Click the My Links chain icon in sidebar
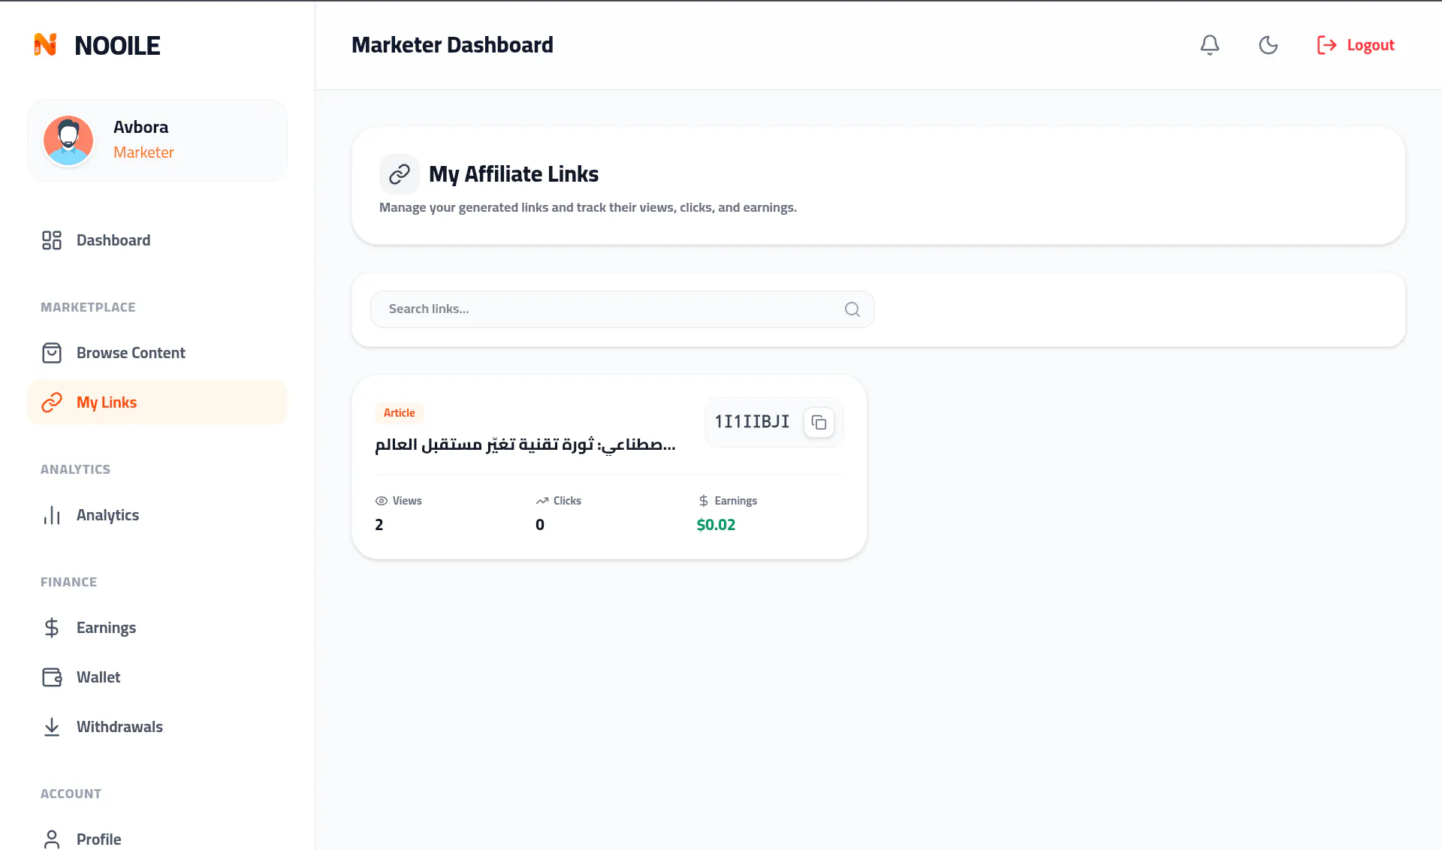The image size is (1442, 850). coord(52,402)
